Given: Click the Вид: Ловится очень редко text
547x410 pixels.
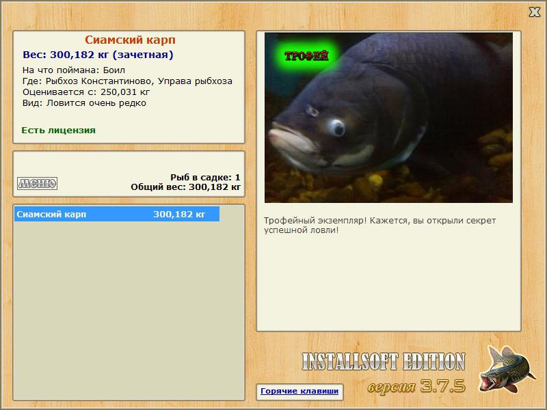Looking at the screenshot, I should point(84,103).
